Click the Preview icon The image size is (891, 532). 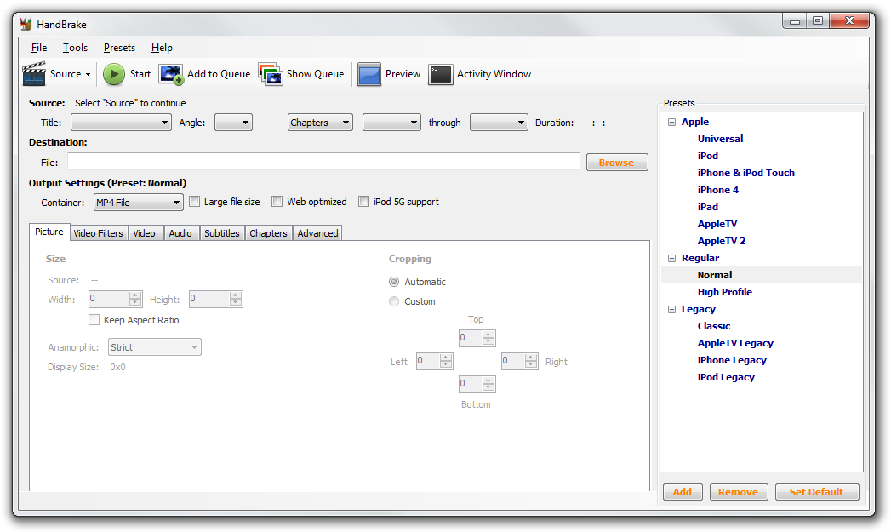point(368,74)
